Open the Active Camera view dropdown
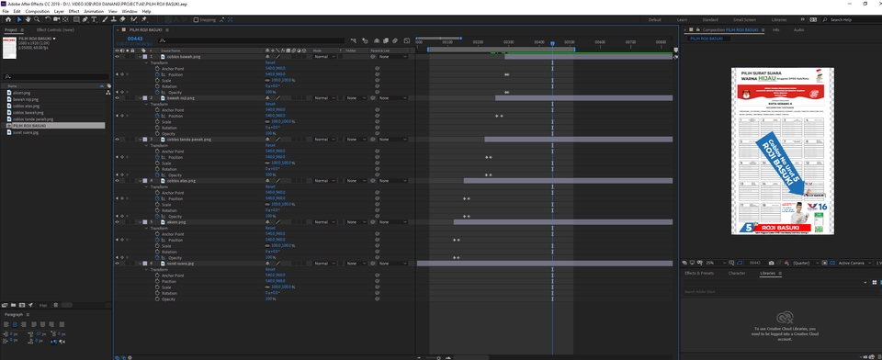Screen dimensions: 882x360 [x=854, y=263]
